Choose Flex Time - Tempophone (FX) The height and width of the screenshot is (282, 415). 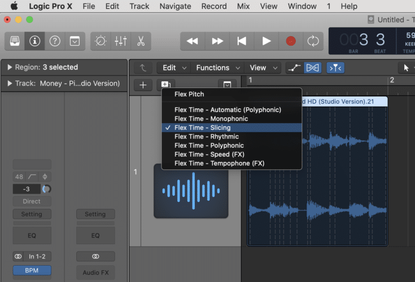231,164
